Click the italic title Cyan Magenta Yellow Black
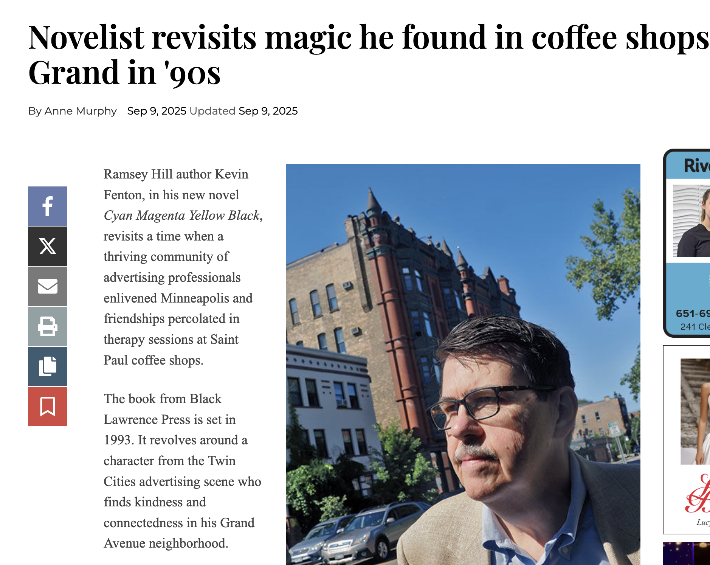 click(x=182, y=215)
